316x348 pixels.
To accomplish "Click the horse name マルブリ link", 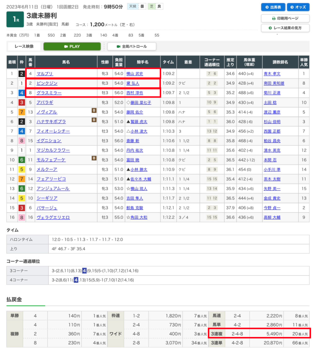I will tap(45, 74).
